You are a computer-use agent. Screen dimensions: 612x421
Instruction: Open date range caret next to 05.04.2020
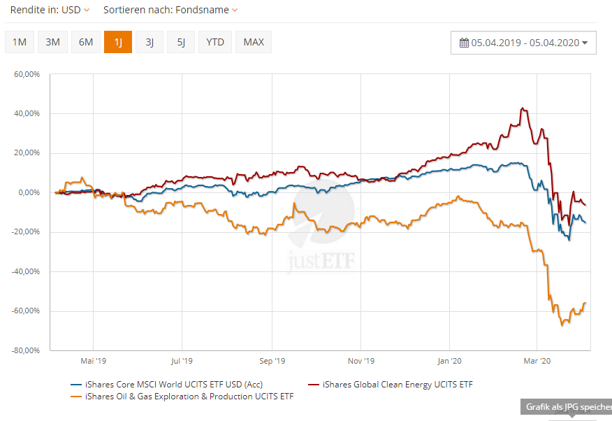point(585,43)
